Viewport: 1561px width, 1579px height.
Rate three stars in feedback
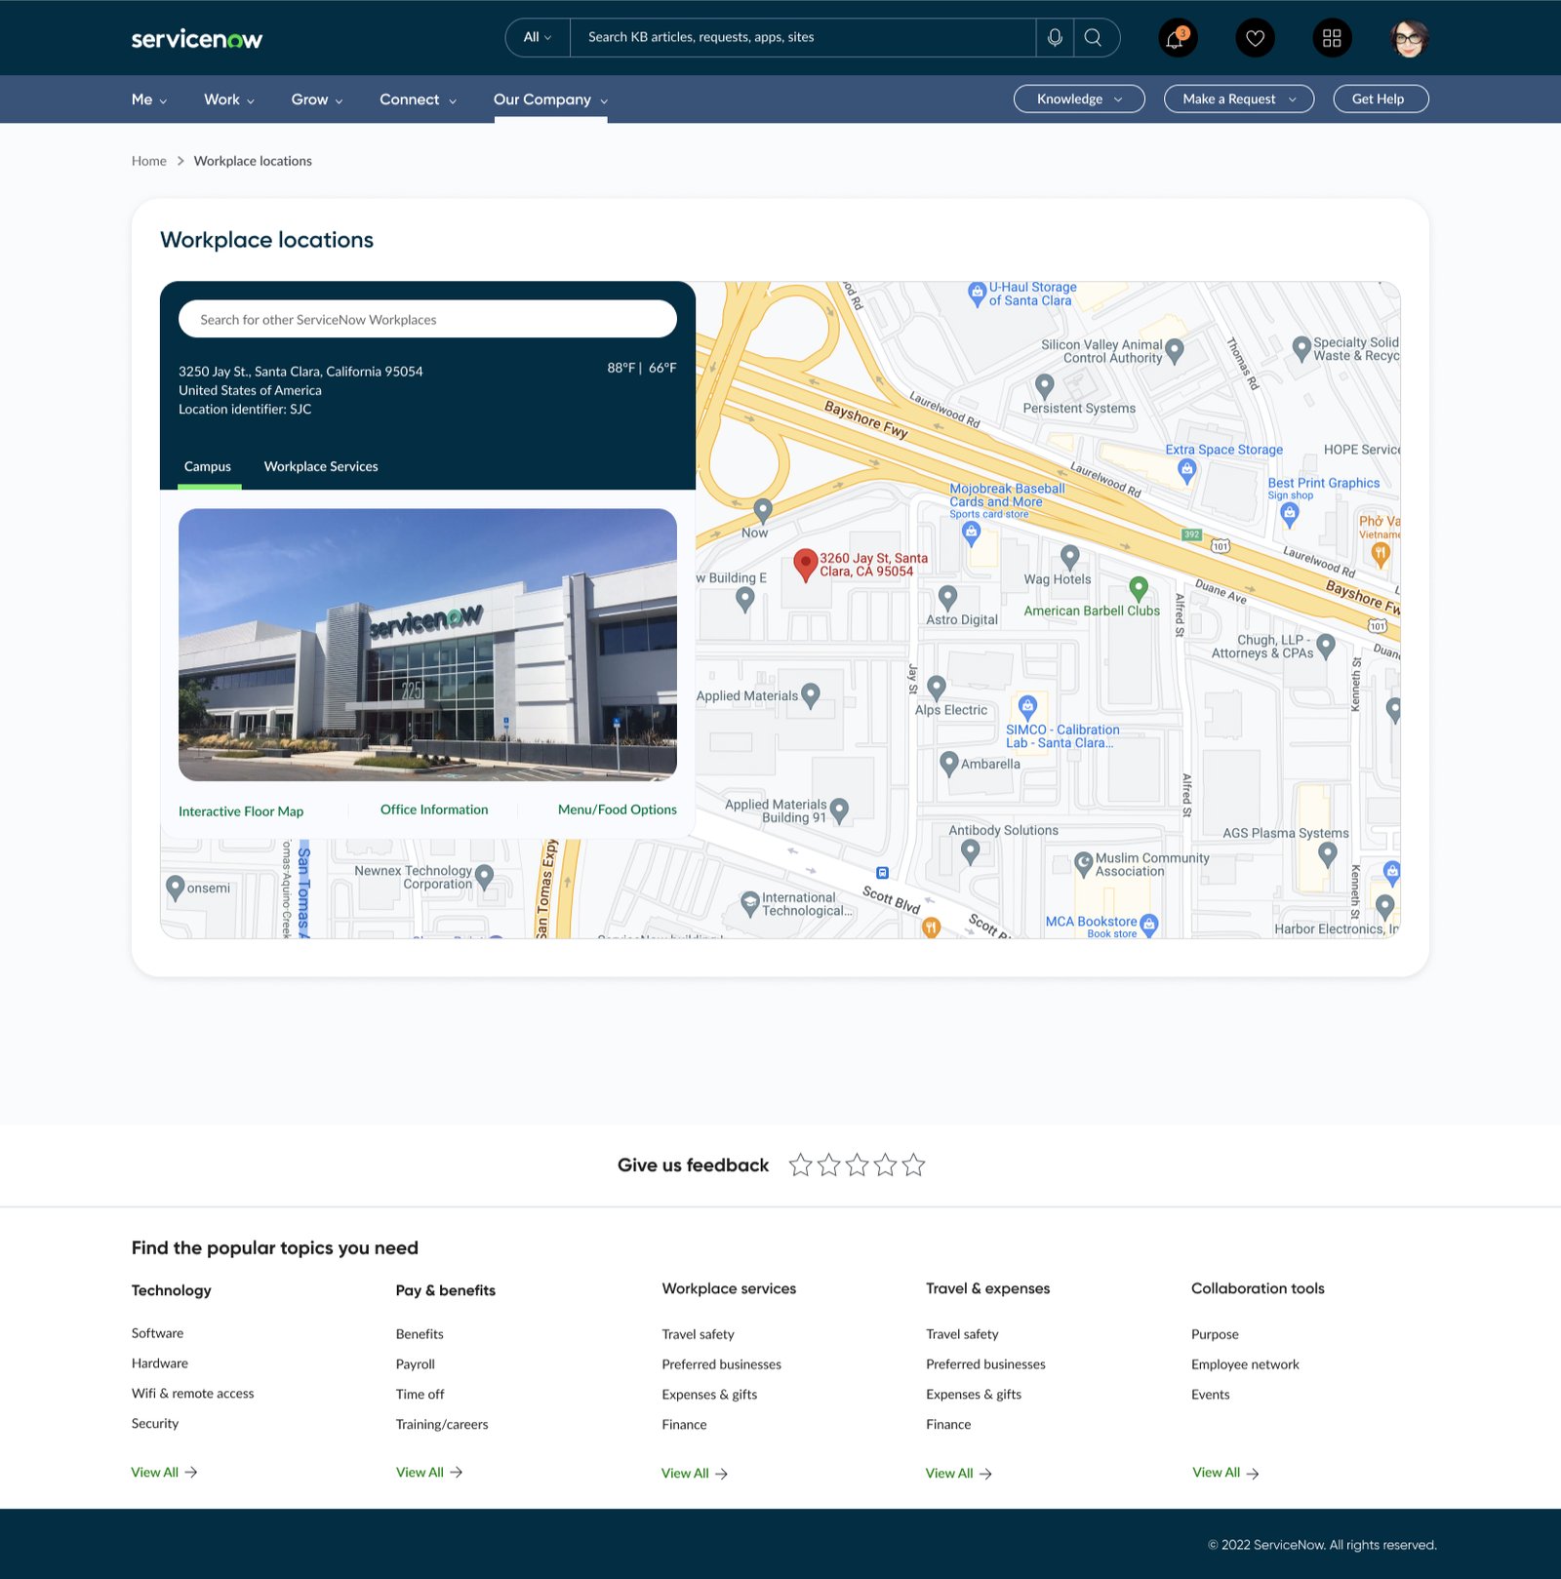[x=857, y=1165]
